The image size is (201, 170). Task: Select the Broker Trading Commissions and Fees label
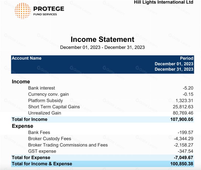68,145
